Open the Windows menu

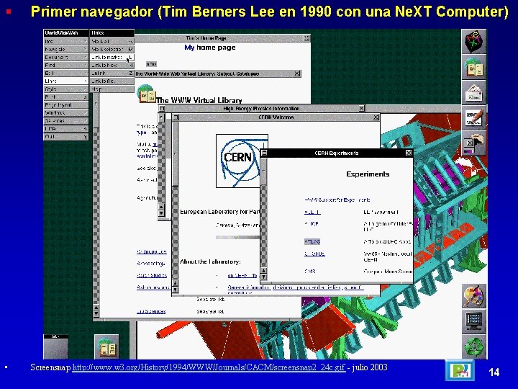65,113
